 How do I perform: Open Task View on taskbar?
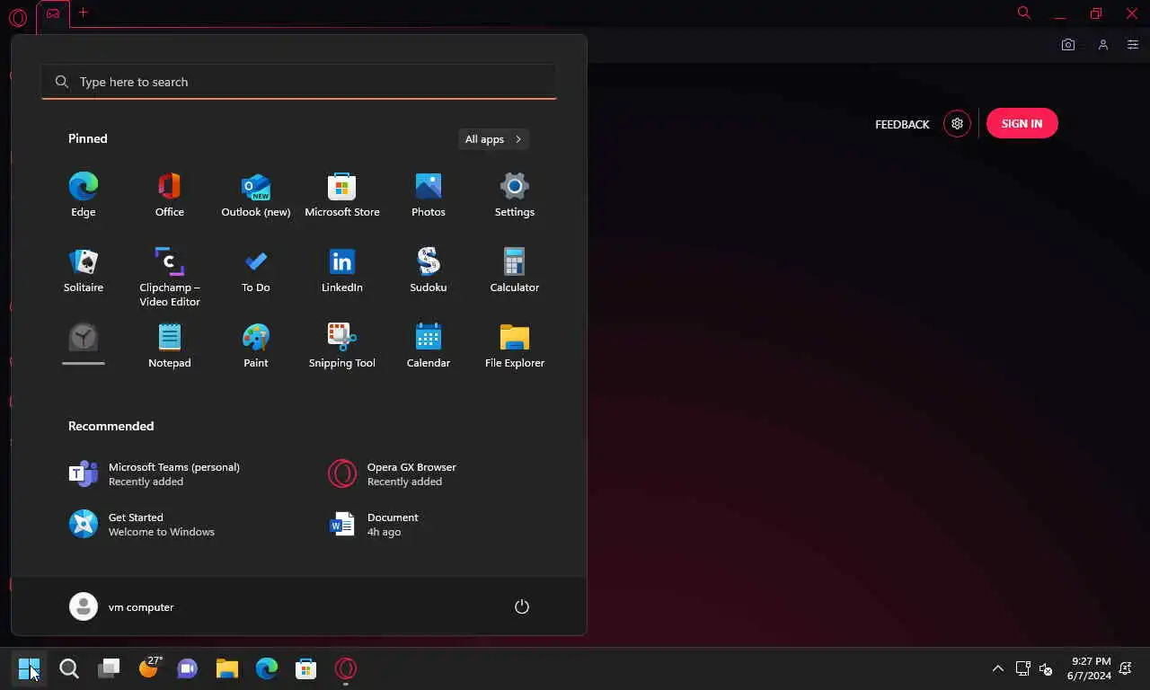pos(109,668)
